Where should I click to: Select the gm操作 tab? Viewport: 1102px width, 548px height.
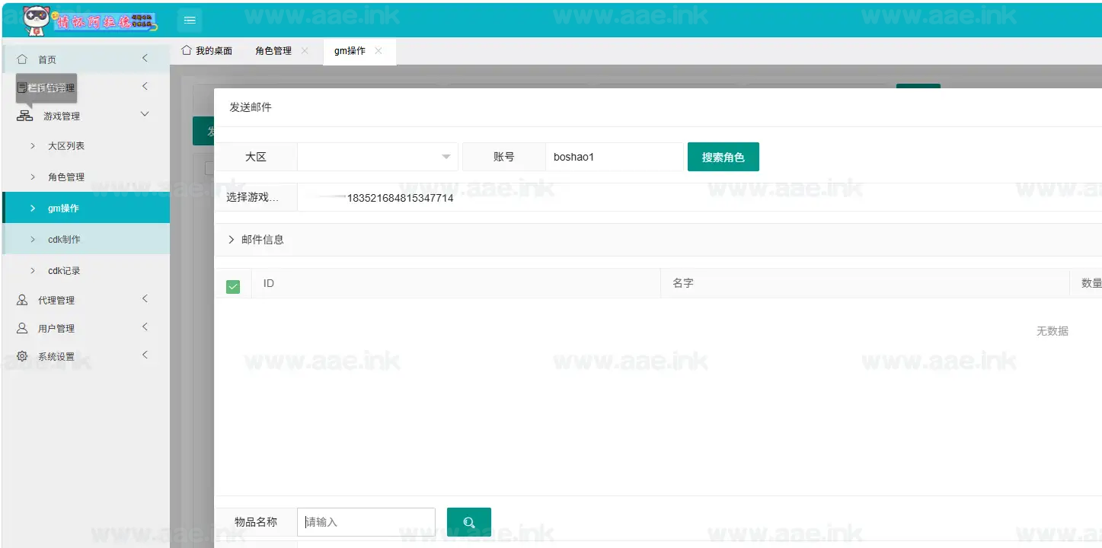point(350,51)
